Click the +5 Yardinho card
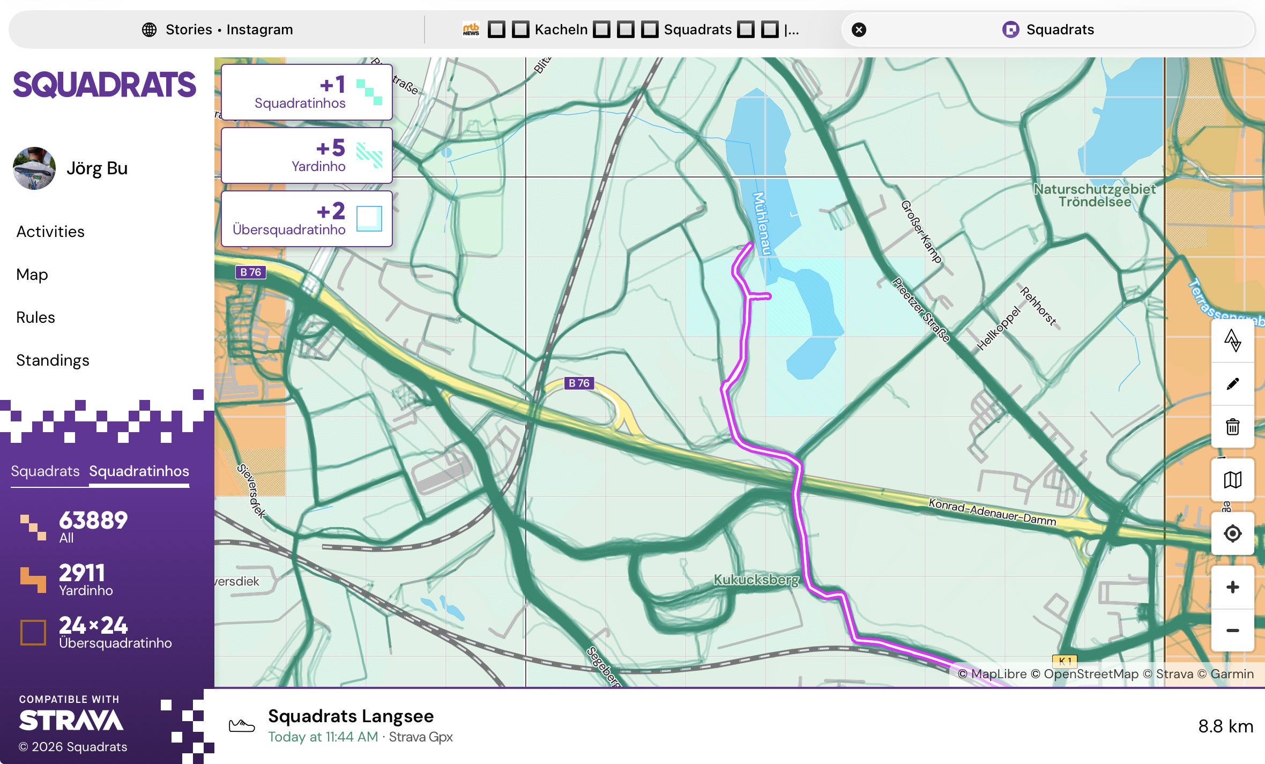Viewport: 1265px width, 764px height. (x=307, y=155)
